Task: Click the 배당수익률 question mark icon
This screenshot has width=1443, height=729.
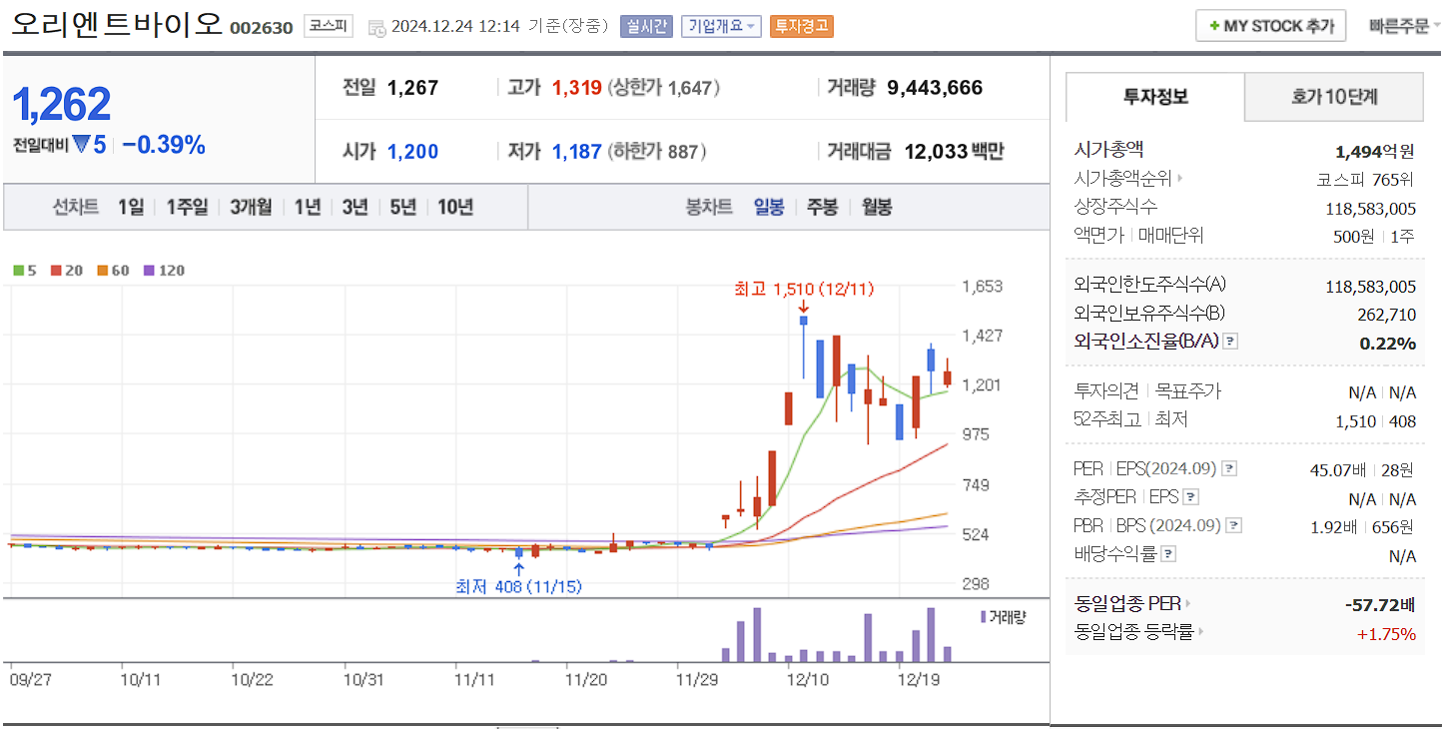Action: (x=1167, y=552)
